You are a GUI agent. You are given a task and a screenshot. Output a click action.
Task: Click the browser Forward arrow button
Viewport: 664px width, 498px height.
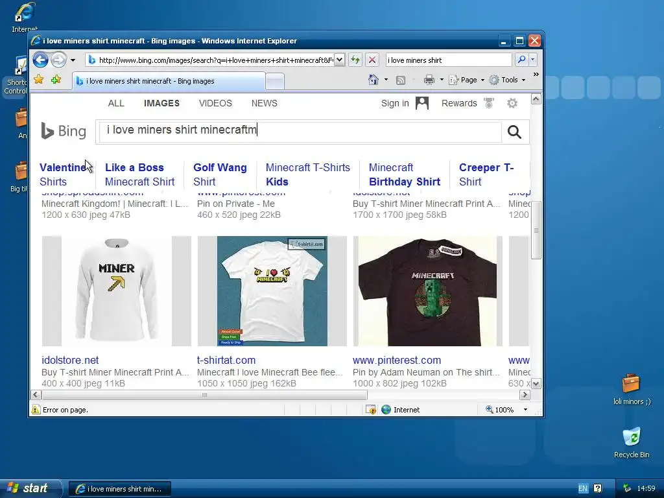[58, 60]
